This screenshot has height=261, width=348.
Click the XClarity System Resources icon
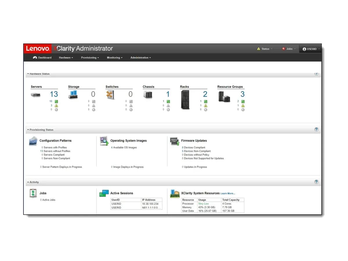pyautogui.click(x=175, y=194)
